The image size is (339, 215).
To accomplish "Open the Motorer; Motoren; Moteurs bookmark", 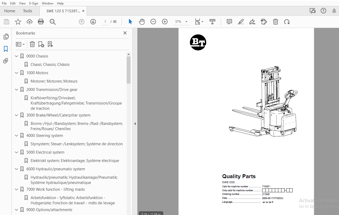I will 54,81.
